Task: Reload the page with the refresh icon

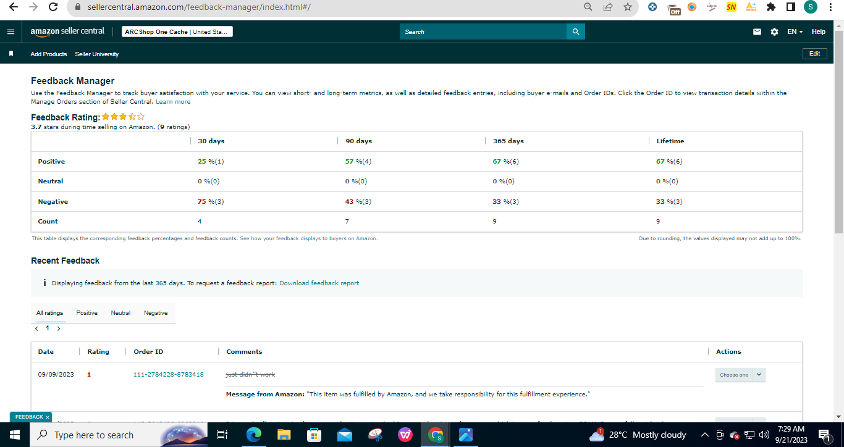Action: [x=53, y=7]
